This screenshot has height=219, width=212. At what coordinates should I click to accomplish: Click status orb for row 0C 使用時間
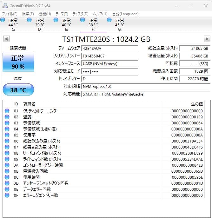[x=7, y=177]
